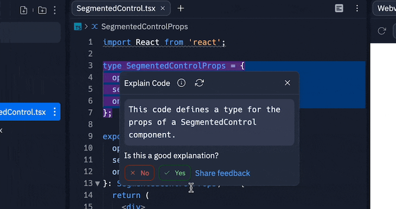Click the new folder icon in sidebar
This screenshot has width=396, height=209.
pyautogui.click(x=42, y=10)
